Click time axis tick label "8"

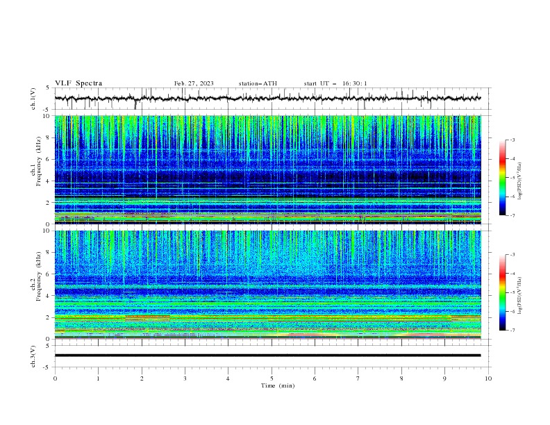(x=401, y=378)
